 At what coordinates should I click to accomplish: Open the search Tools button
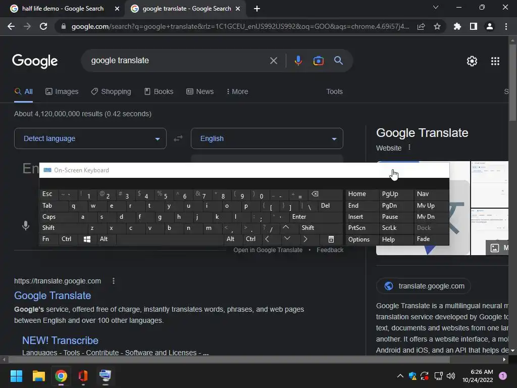[x=334, y=92]
